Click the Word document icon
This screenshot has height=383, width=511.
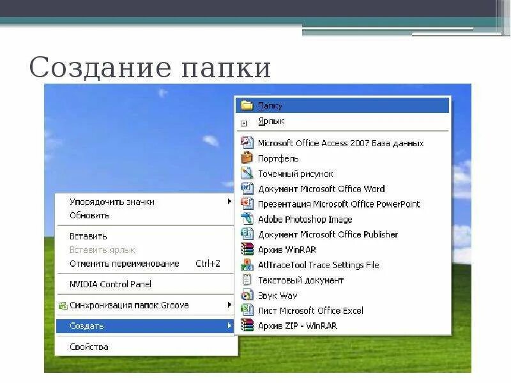(247, 188)
